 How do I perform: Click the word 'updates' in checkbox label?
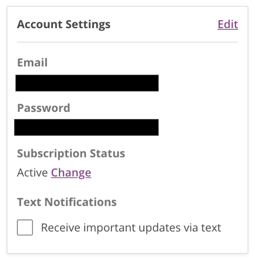(159, 228)
